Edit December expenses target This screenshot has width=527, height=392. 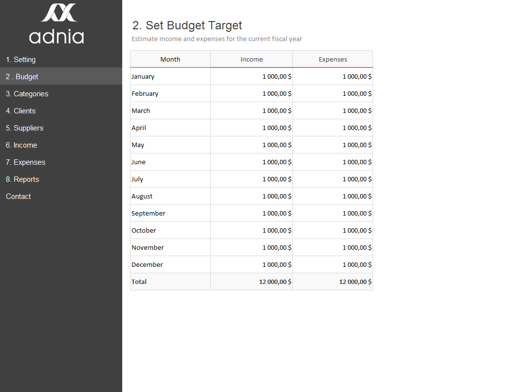click(333, 265)
